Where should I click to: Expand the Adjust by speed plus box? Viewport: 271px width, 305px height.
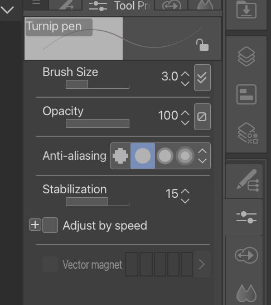(x=35, y=225)
